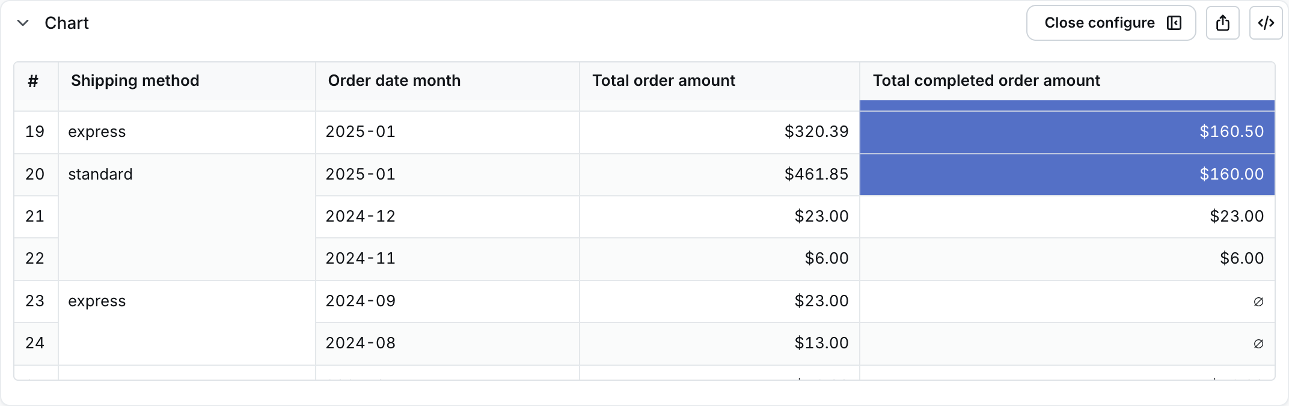The height and width of the screenshot is (406, 1289).
Task: Click the Chart section title
Action: point(67,23)
